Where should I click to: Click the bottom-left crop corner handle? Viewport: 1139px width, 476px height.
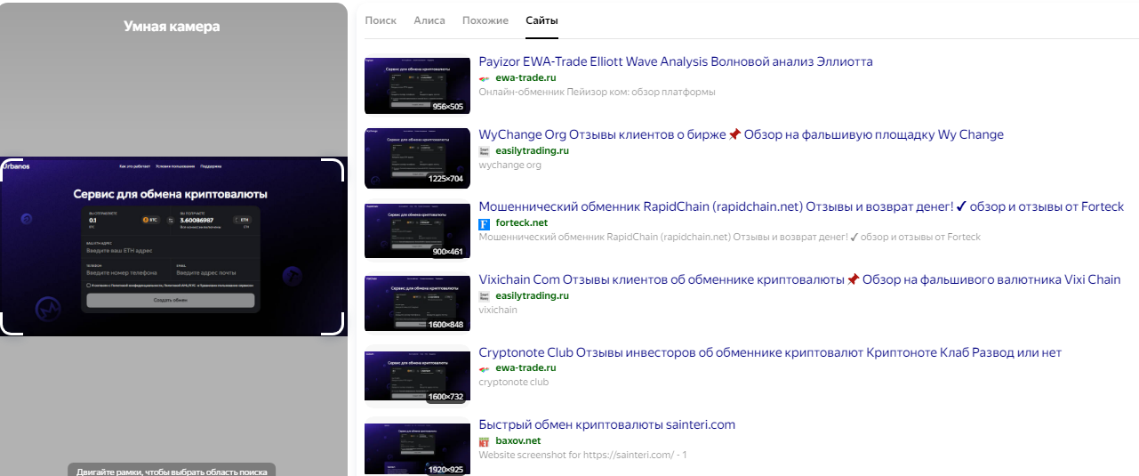(x=11, y=324)
